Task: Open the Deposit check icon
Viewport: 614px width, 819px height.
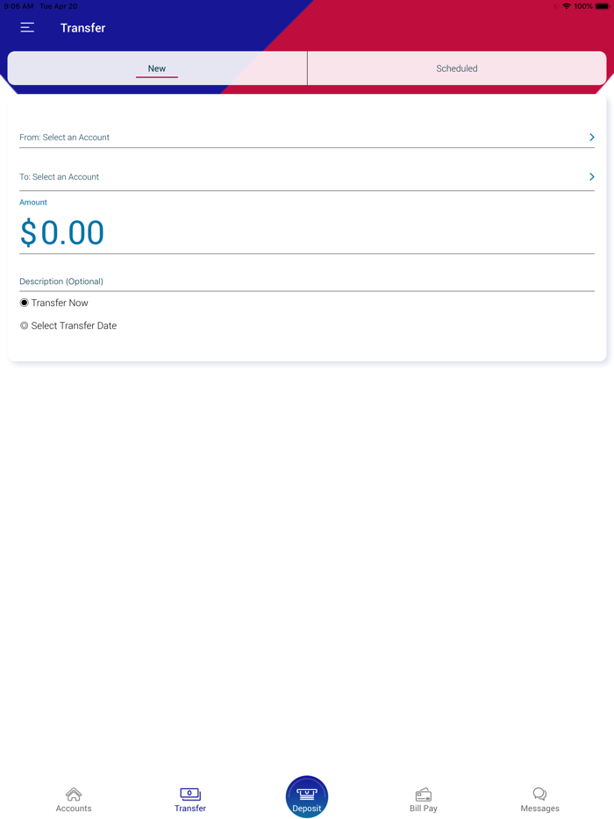Action: [307, 794]
